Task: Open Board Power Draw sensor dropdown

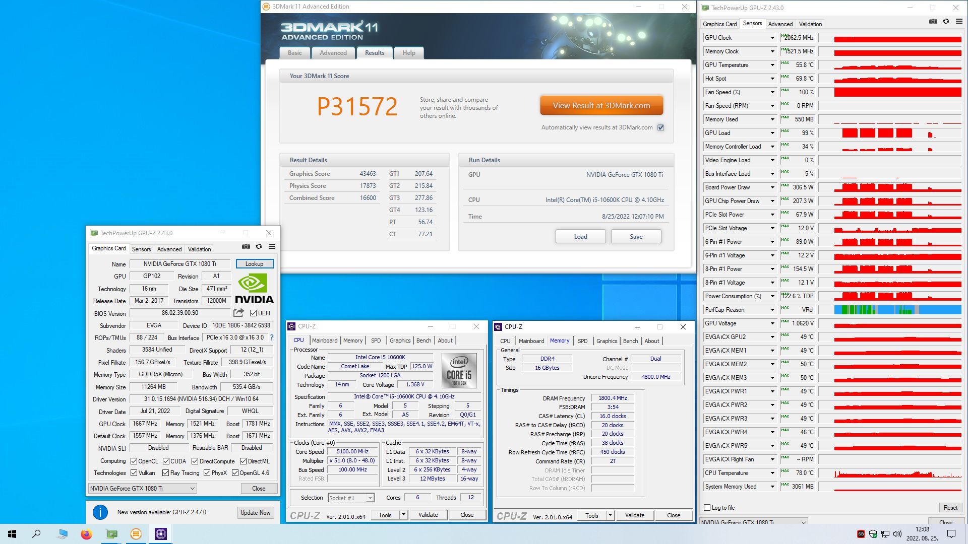Action: (x=772, y=187)
